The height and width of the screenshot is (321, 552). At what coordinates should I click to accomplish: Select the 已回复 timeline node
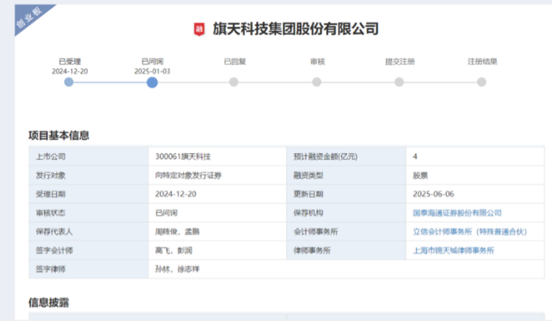[x=234, y=82]
